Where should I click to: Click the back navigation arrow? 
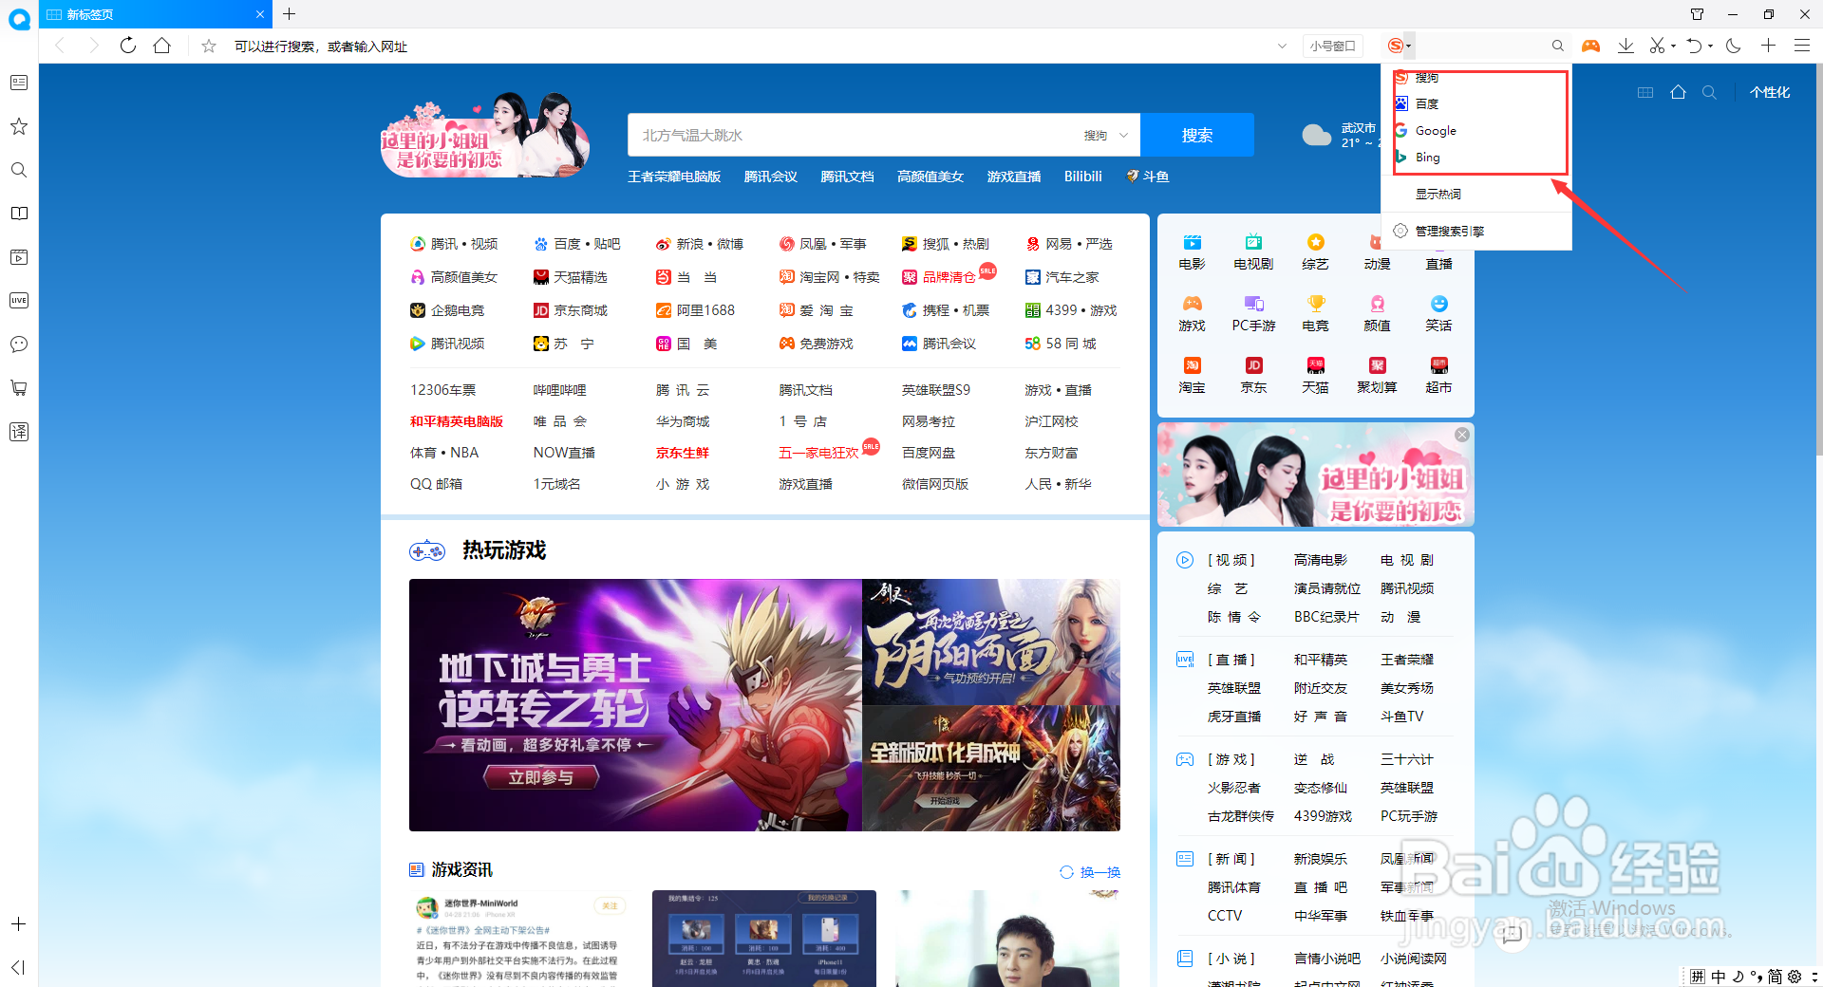(60, 46)
